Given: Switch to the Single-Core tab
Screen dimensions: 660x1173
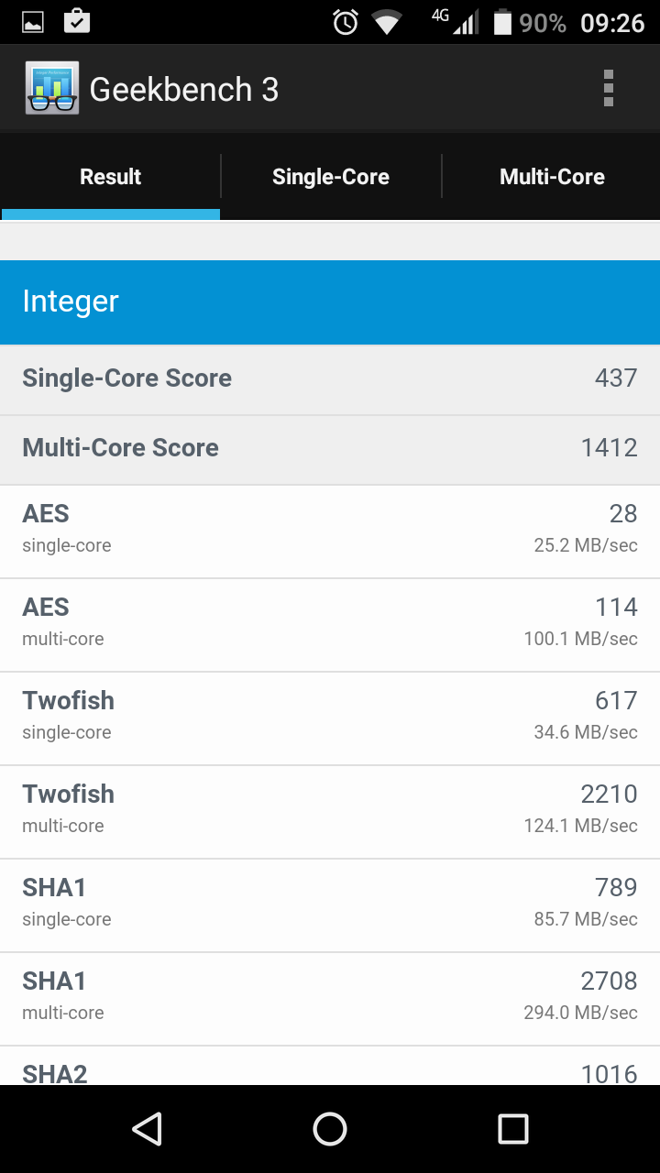Looking at the screenshot, I should pos(331,177).
